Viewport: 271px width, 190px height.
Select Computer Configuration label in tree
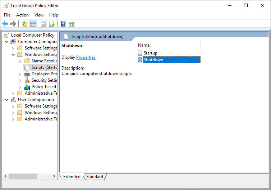coord(37,42)
